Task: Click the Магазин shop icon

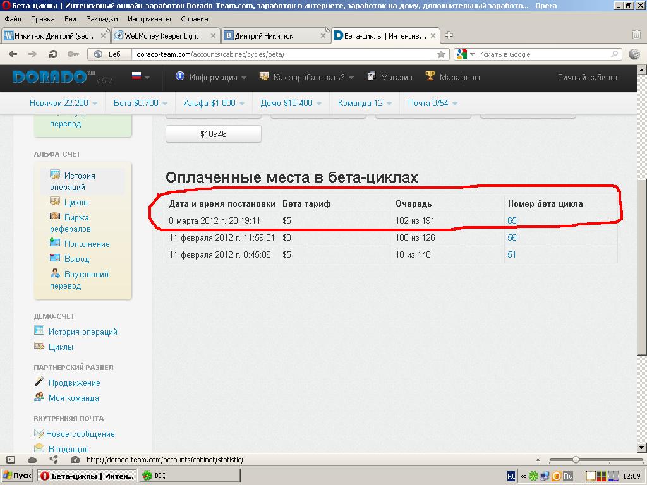Action: 372,77
